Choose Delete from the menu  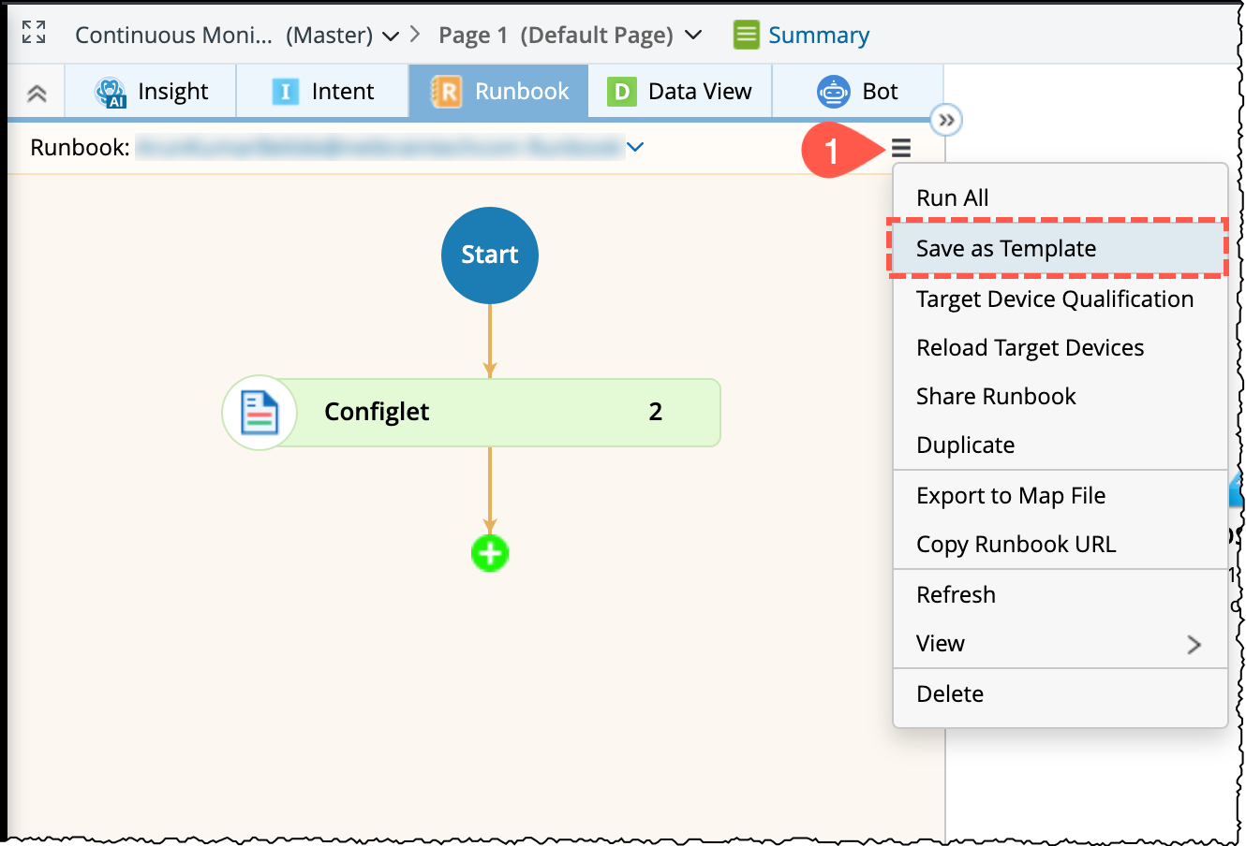click(1061, 694)
